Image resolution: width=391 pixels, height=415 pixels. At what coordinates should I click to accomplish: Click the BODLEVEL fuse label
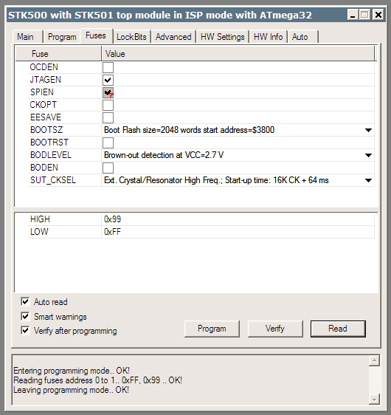(51, 155)
